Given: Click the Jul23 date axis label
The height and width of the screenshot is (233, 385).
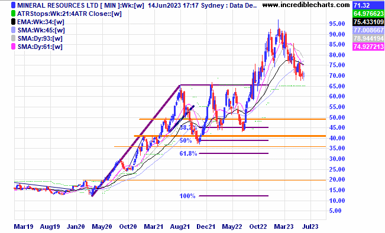Looking at the screenshot, I should (310, 227).
